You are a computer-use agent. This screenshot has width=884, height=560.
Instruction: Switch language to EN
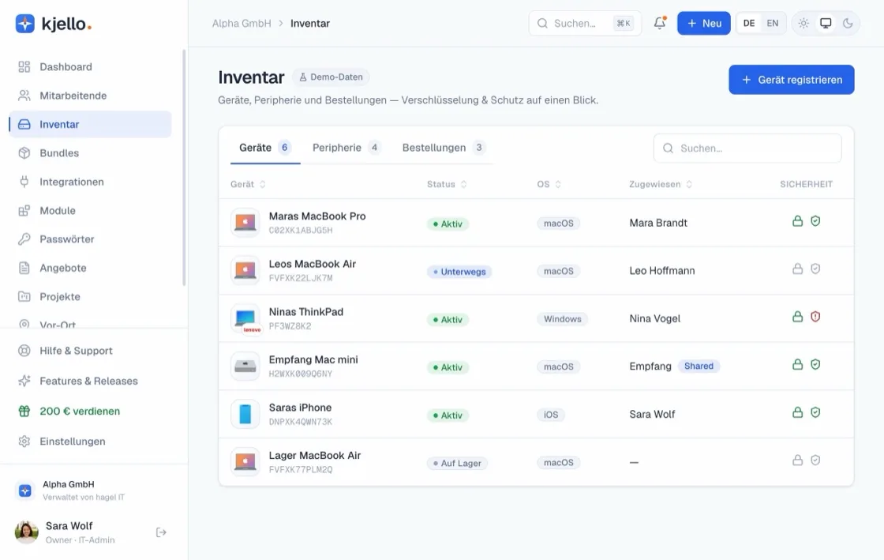[773, 23]
